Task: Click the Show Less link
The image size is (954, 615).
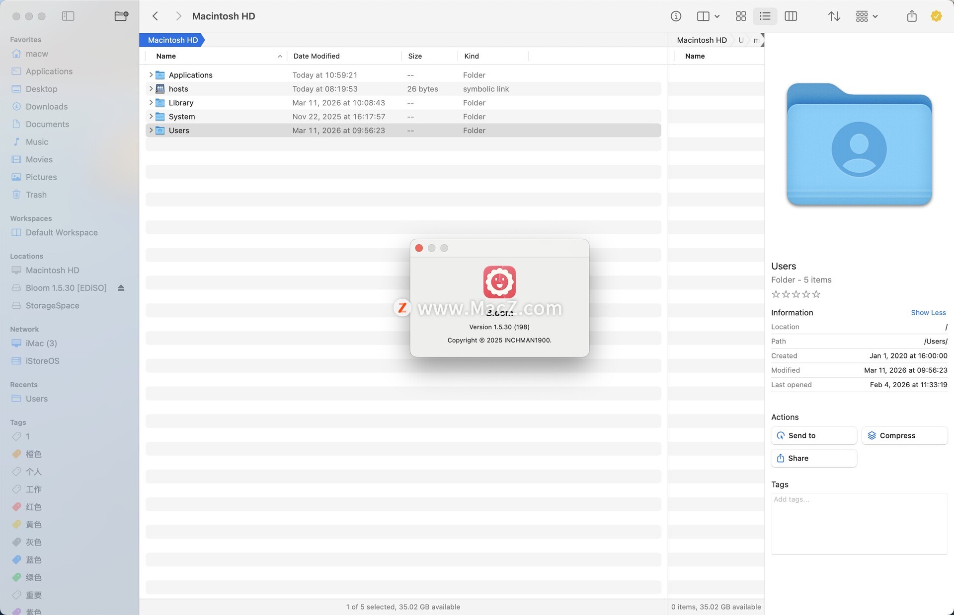Action: (x=928, y=313)
